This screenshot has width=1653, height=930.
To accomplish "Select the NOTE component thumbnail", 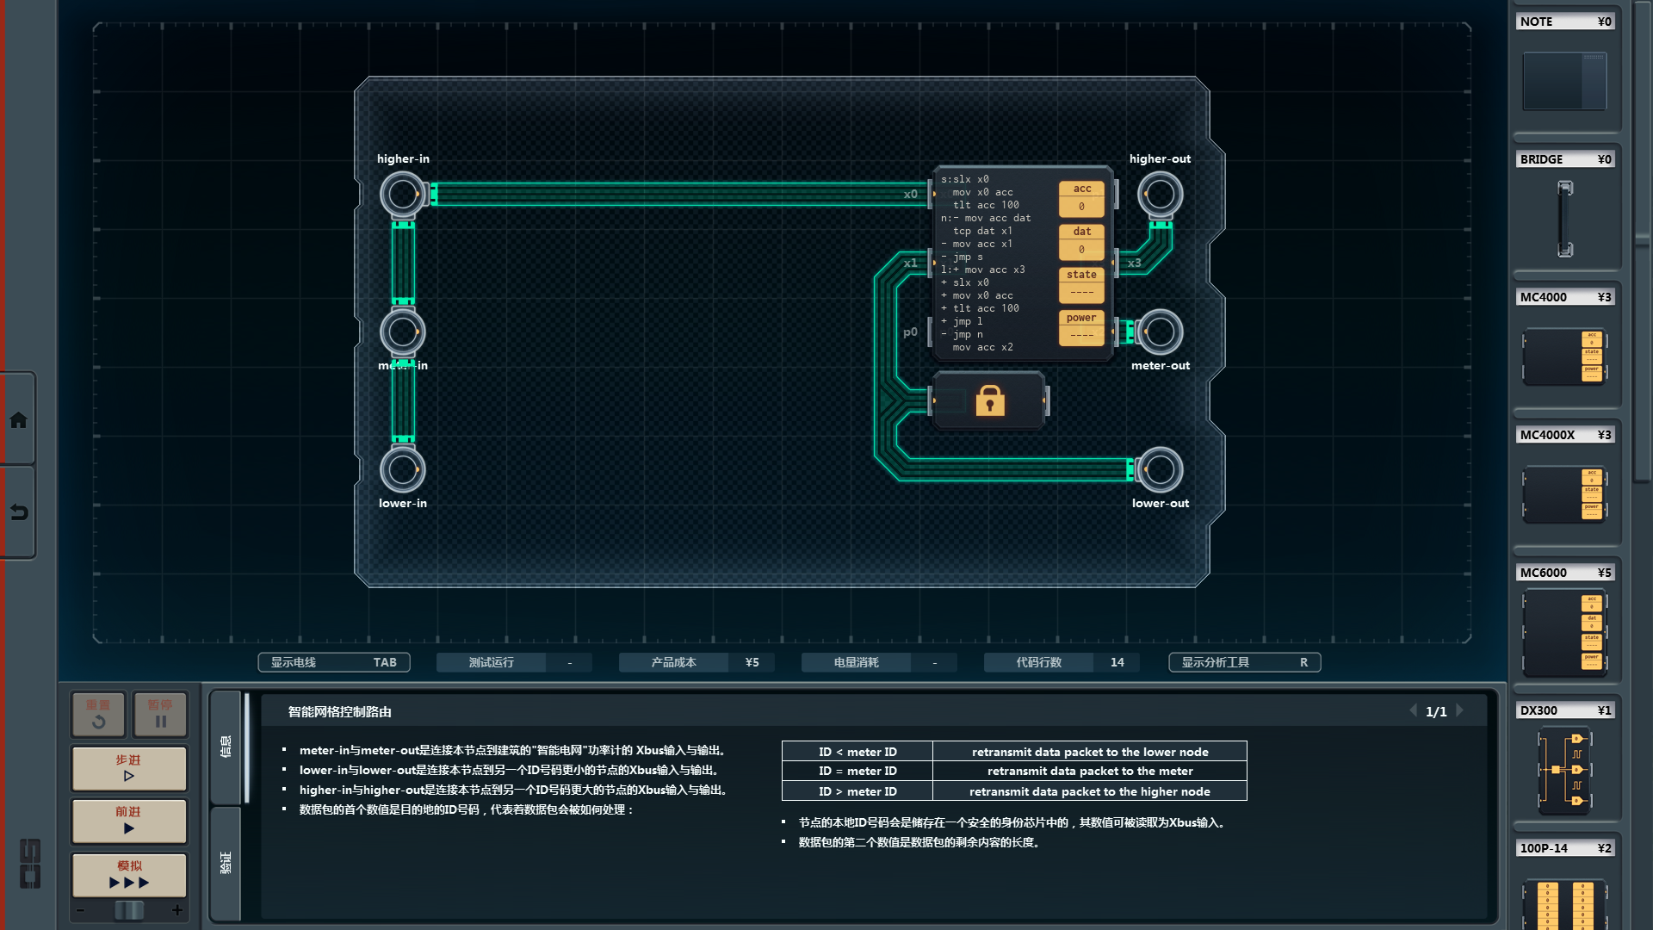I will click(1564, 81).
